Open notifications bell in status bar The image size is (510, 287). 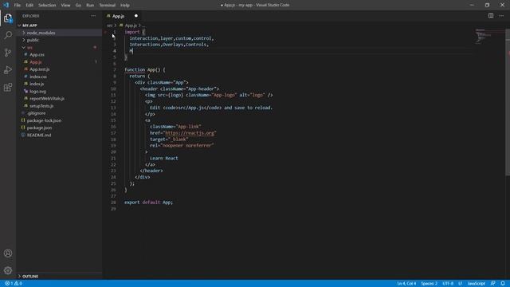[x=503, y=284]
